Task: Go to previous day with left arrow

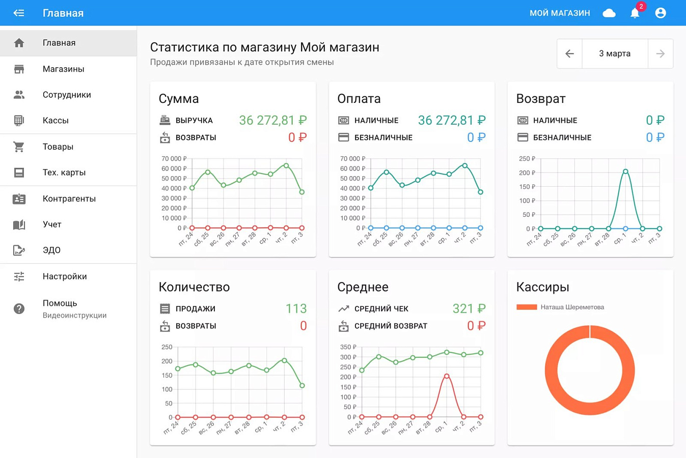Action: point(569,53)
